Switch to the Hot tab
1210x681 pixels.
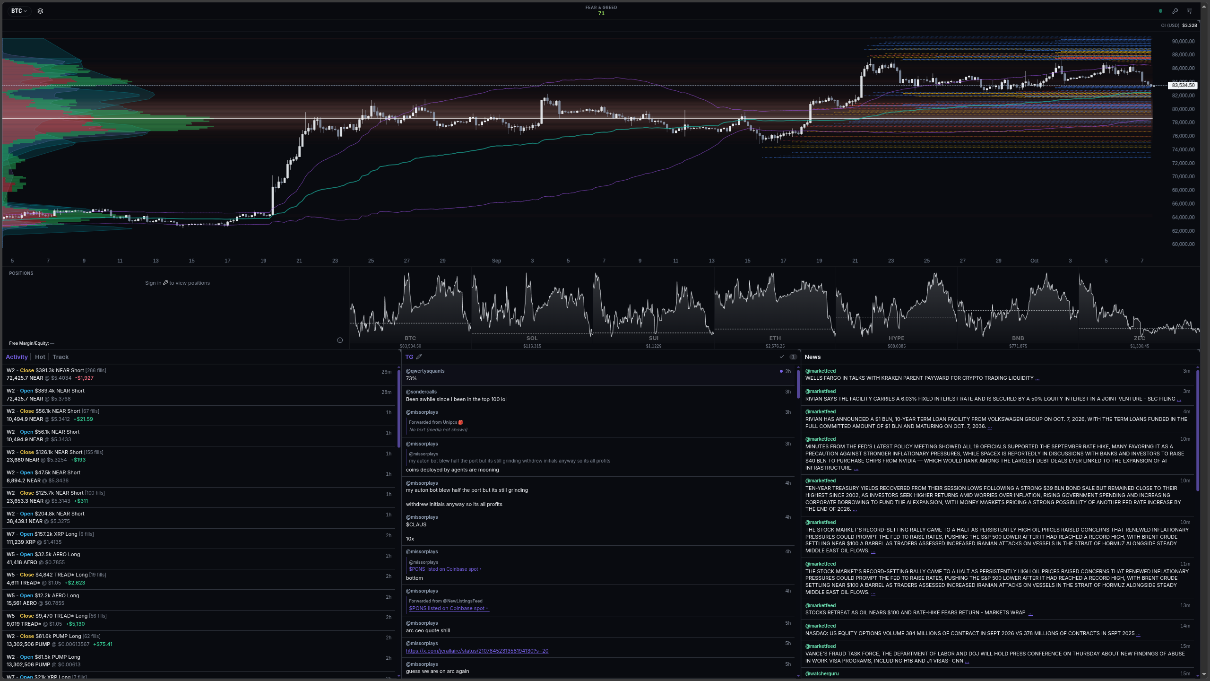[40, 357]
